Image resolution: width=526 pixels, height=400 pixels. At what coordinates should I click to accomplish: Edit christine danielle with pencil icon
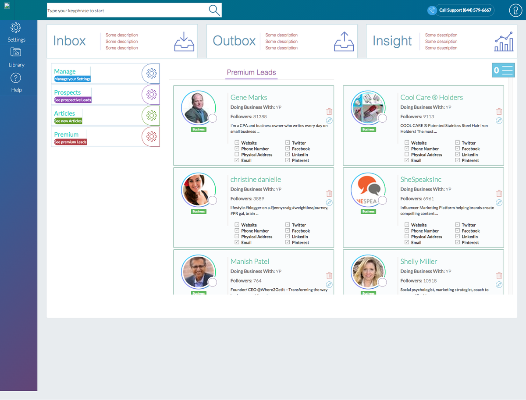329,202
